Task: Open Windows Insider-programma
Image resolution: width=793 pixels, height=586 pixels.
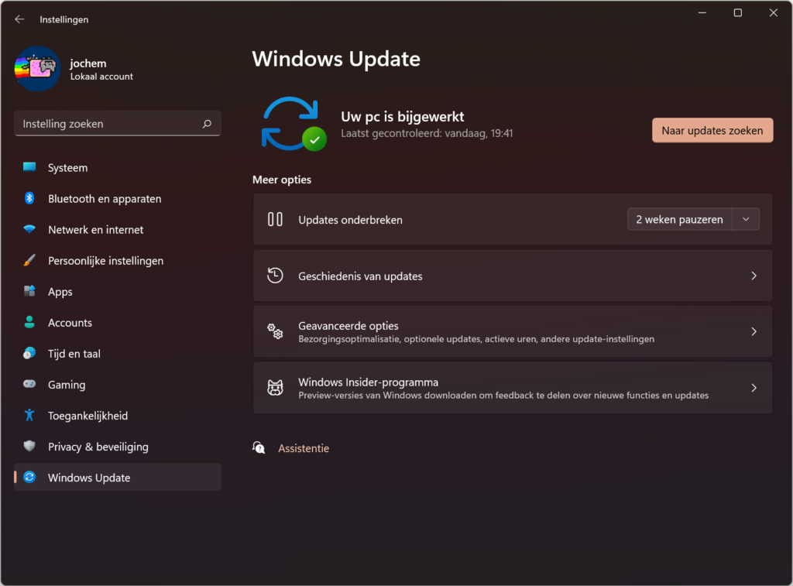Action: [513, 388]
